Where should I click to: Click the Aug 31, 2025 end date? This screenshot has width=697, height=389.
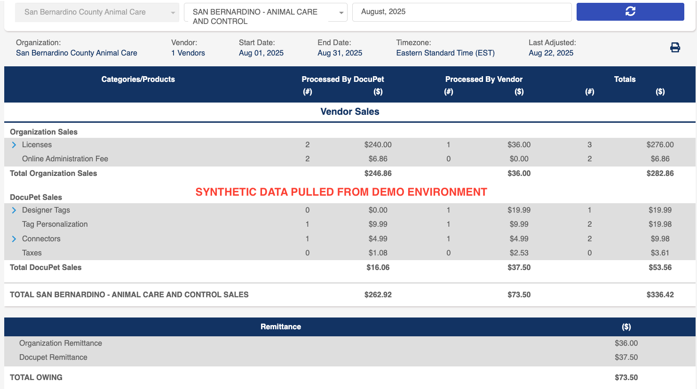point(340,53)
